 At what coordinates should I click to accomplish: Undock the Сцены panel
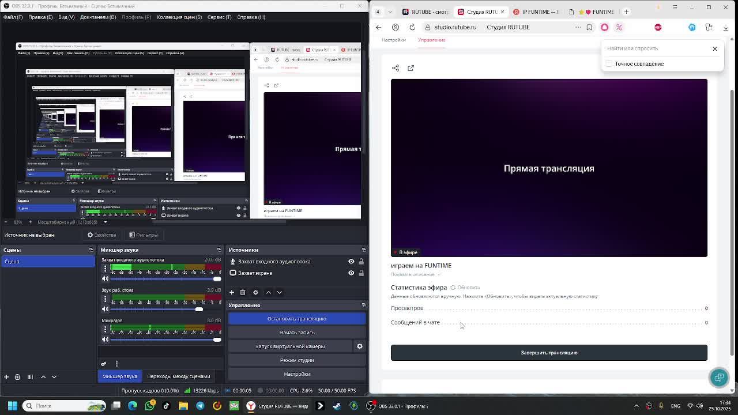click(x=91, y=250)
